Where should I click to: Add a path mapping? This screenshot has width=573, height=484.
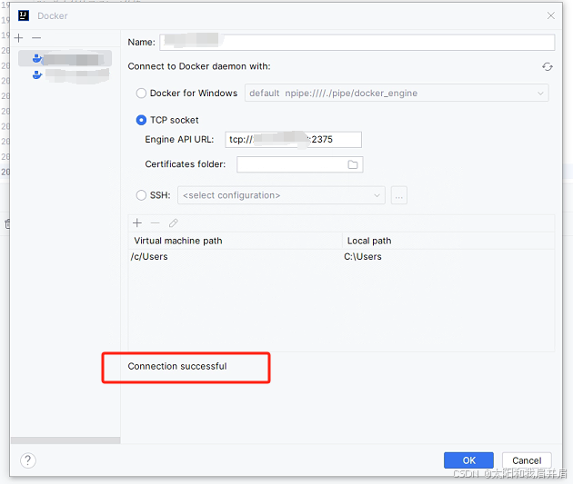pyautogui.click(x=137, y=222)
